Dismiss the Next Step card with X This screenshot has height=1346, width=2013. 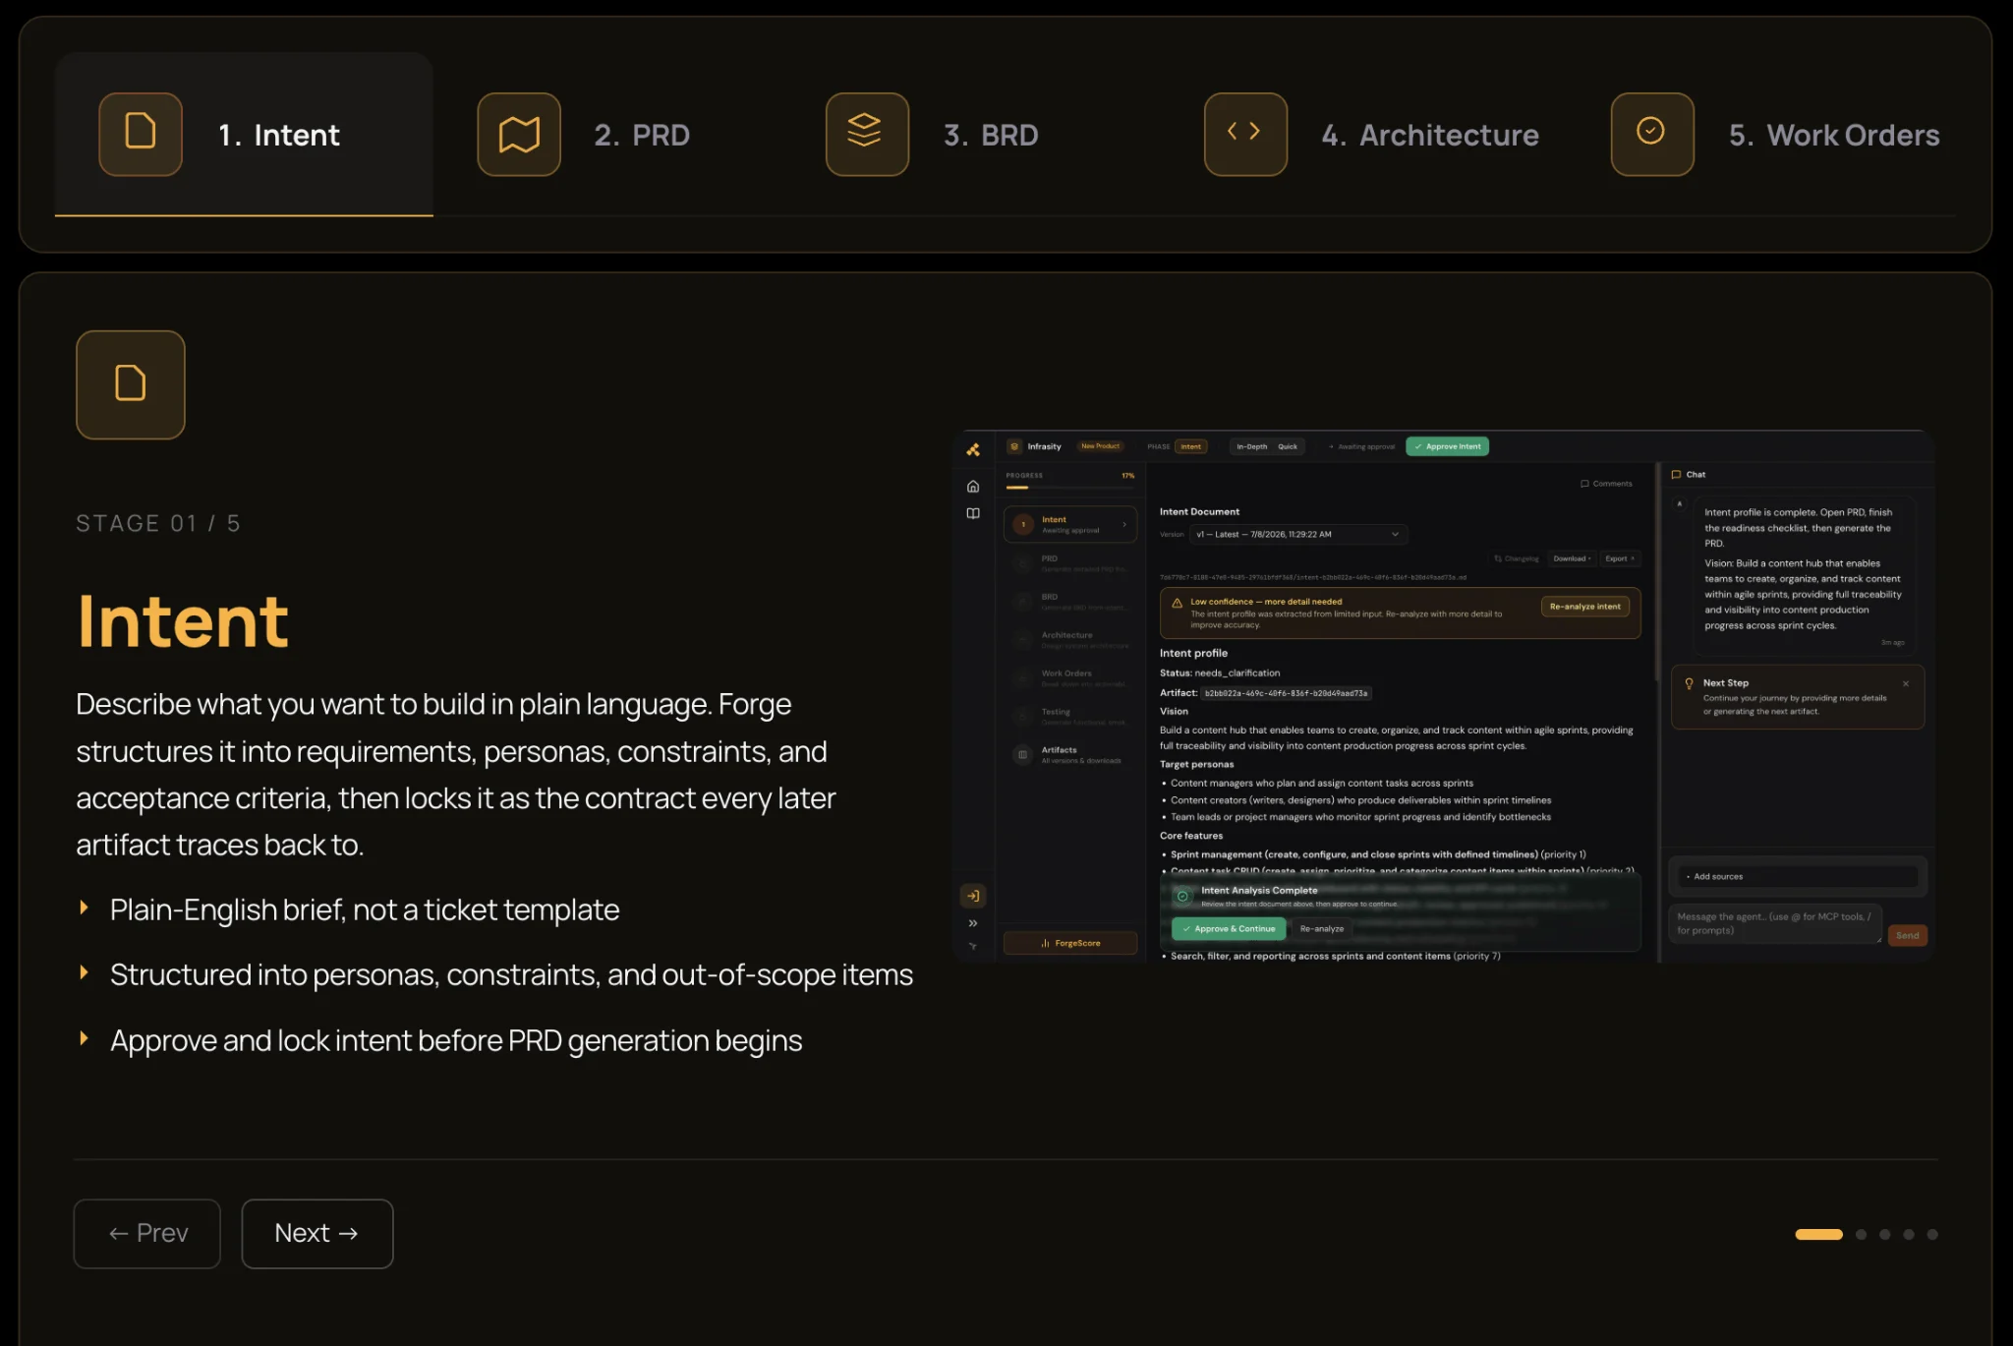pos(1906,683)
